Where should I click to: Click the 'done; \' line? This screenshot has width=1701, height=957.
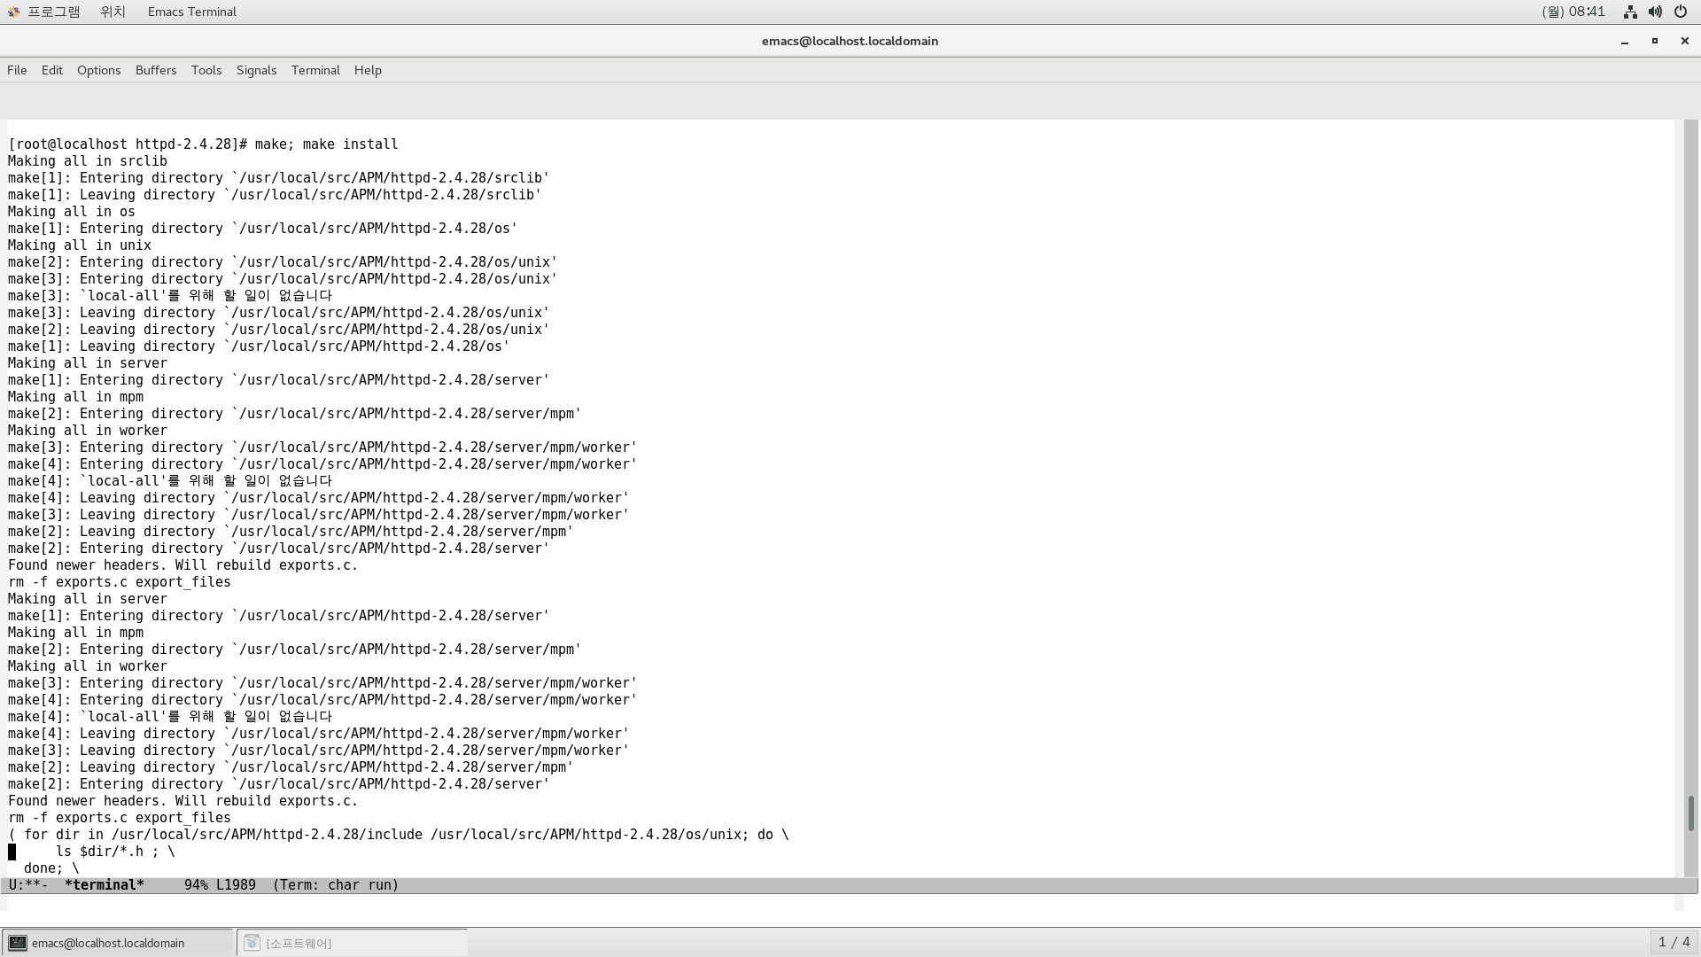(x=51, y=868)
